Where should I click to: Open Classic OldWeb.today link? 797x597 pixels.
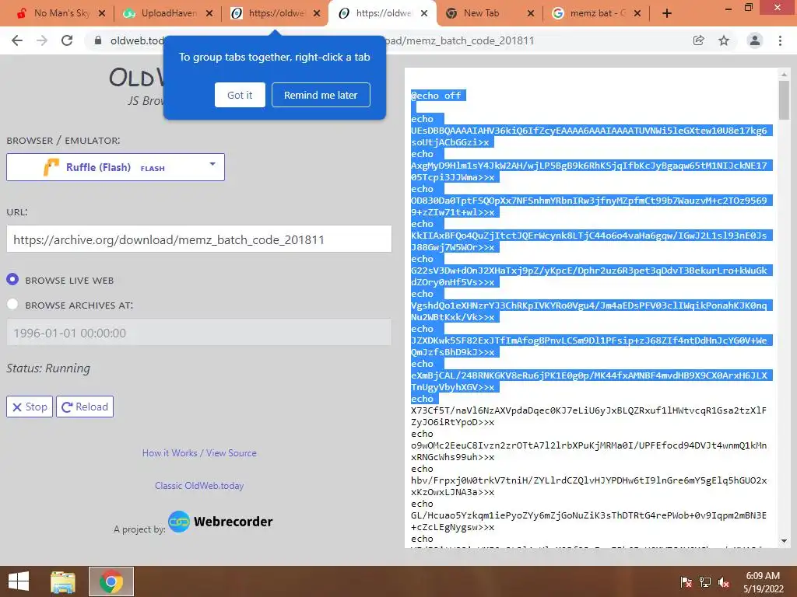199,485
